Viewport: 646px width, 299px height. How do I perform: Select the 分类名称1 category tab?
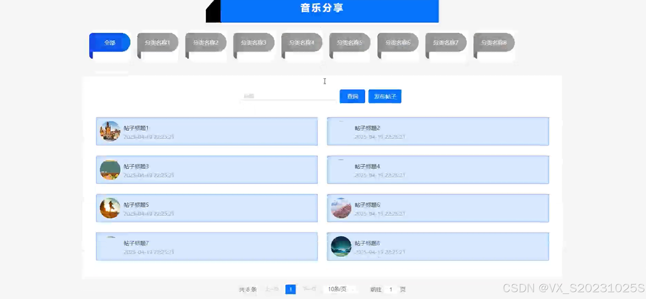pyautogui.click(x=157, y=43)
